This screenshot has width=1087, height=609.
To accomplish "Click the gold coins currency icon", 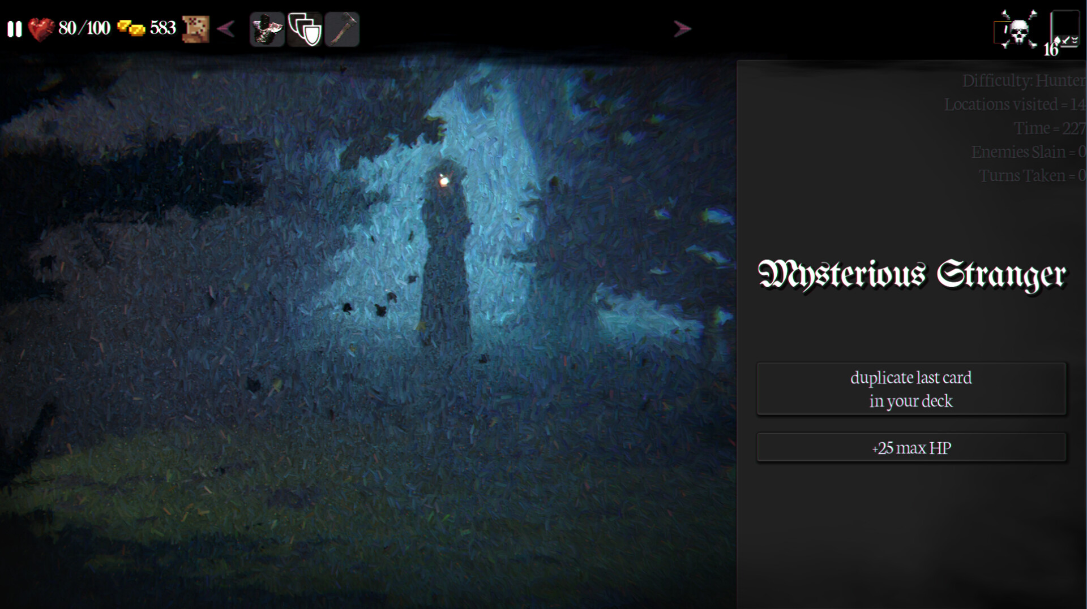I will click(x=132, y=27).
